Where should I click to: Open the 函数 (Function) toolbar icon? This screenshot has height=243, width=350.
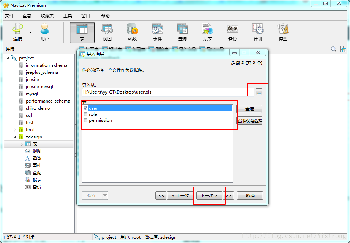pyautogui.click(x=132, y=32)
